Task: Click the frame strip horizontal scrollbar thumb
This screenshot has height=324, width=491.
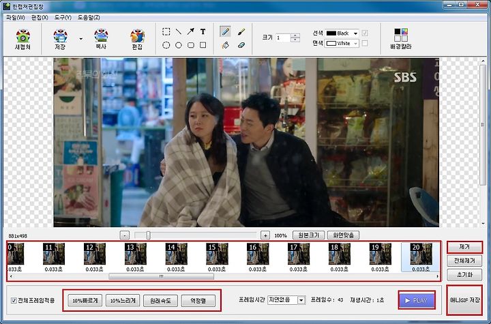Action: tap(161, 276)
